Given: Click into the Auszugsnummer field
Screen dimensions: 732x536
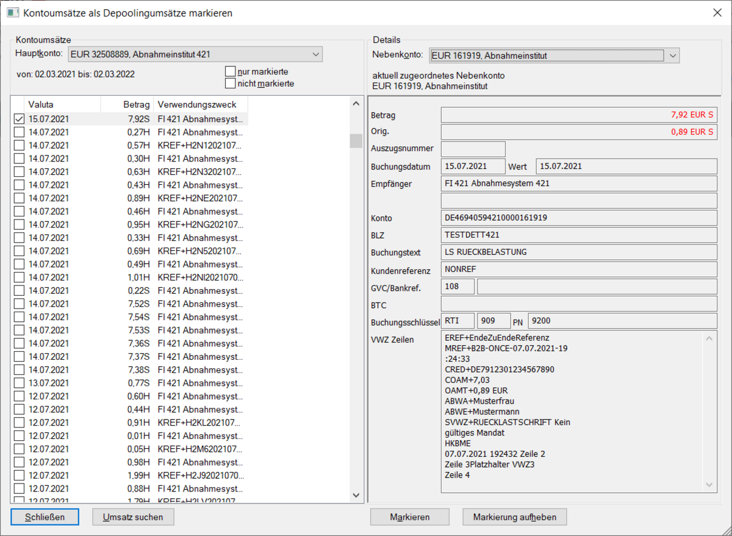Looking at the screenshot, I should (473, 149).
